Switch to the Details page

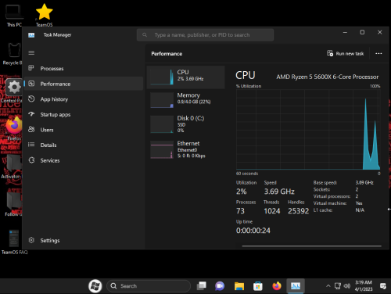click(x=84, y=145)
